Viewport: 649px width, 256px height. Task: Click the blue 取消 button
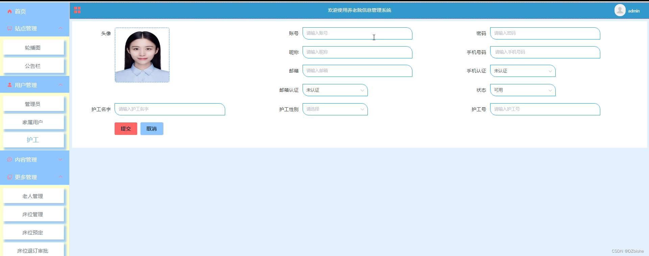coord(152,129)
